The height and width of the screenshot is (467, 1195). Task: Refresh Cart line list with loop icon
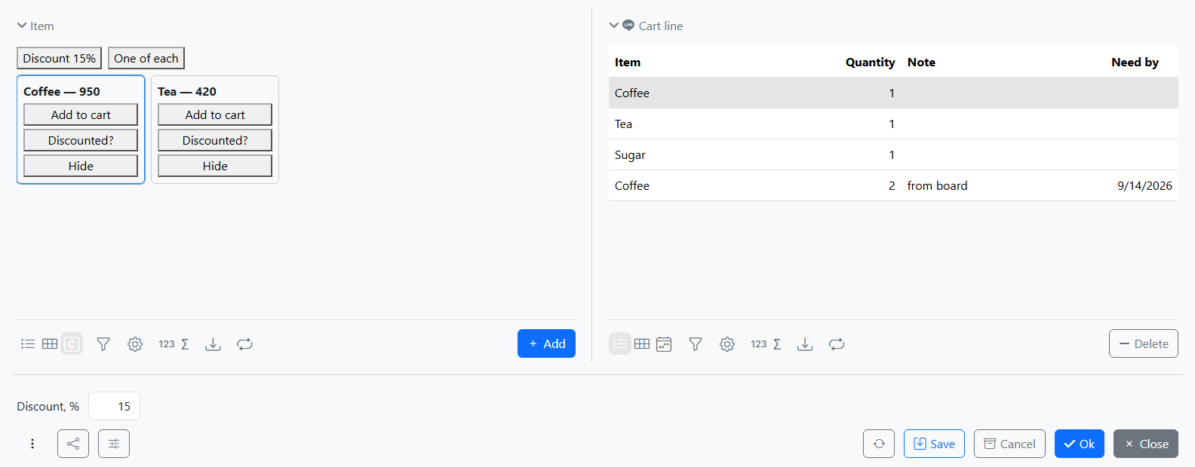pos(837,344)
